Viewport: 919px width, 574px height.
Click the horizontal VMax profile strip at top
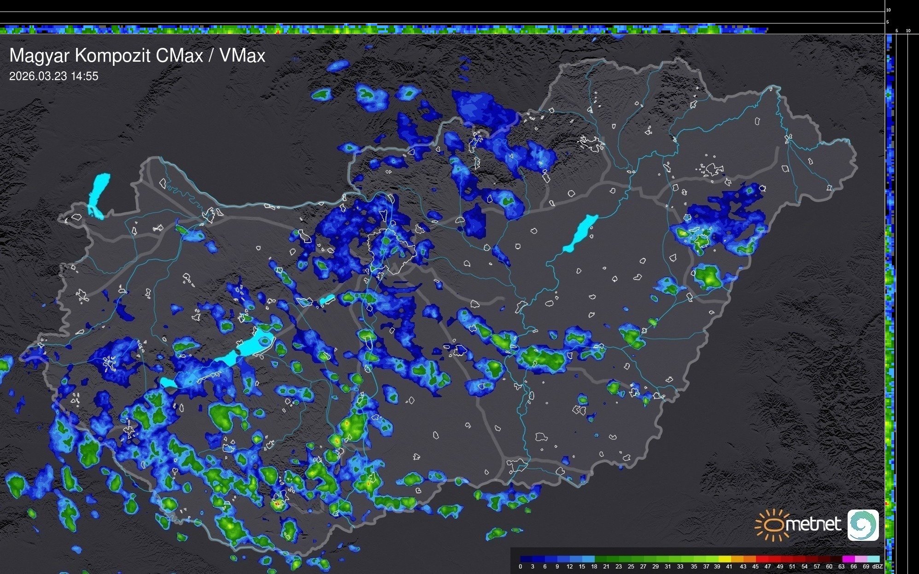[x=382, y=29]
